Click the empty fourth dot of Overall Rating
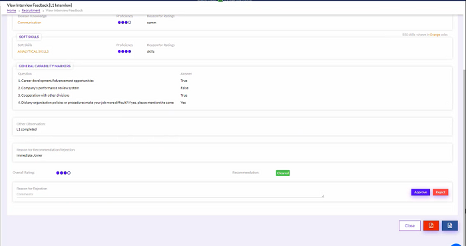The height and width of the screenshot is (246, 466). [69, 173]
